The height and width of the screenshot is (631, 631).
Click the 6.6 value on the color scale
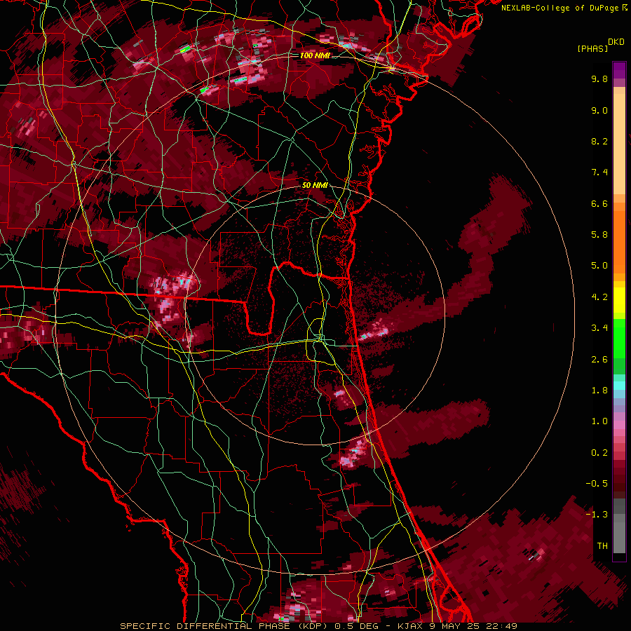click(x=599, y=203)
